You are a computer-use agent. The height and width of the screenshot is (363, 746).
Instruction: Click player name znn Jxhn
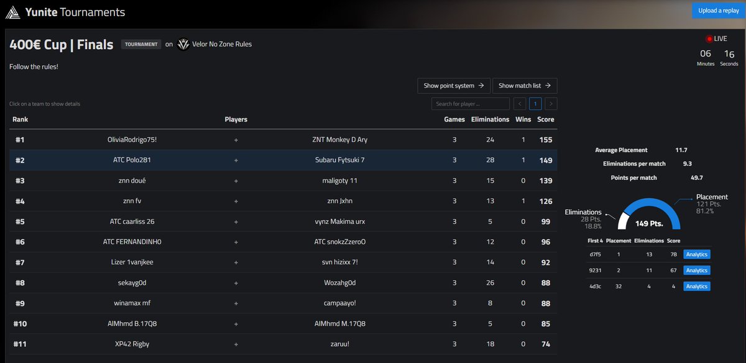click(x=339, y=201)
